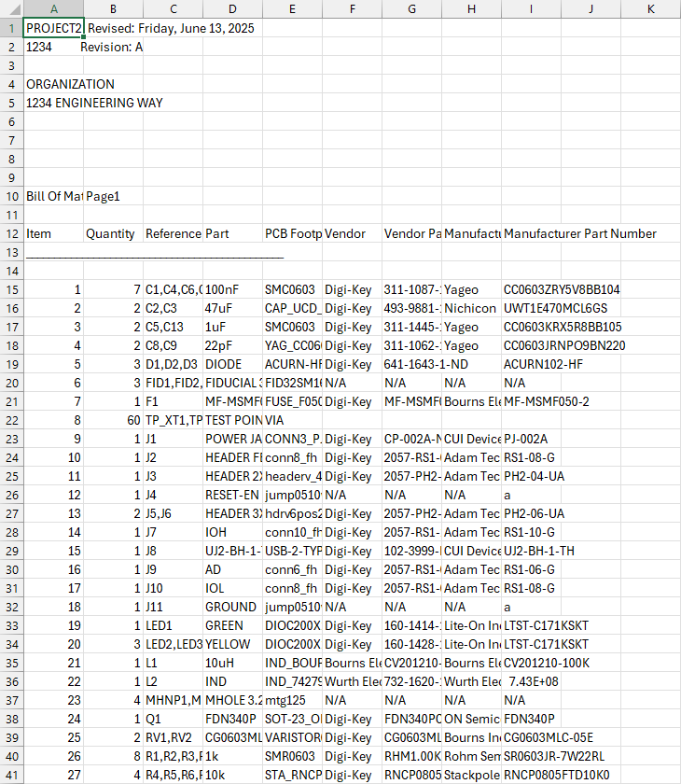Select the 1234 ENGINEERING WAY cell

(x=53, y=103)
